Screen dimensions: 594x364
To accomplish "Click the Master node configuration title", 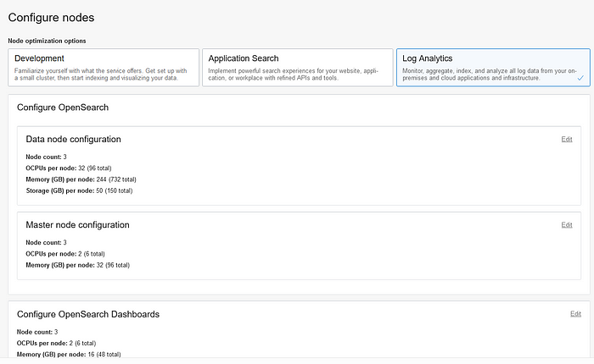I will tap(78, 225).
